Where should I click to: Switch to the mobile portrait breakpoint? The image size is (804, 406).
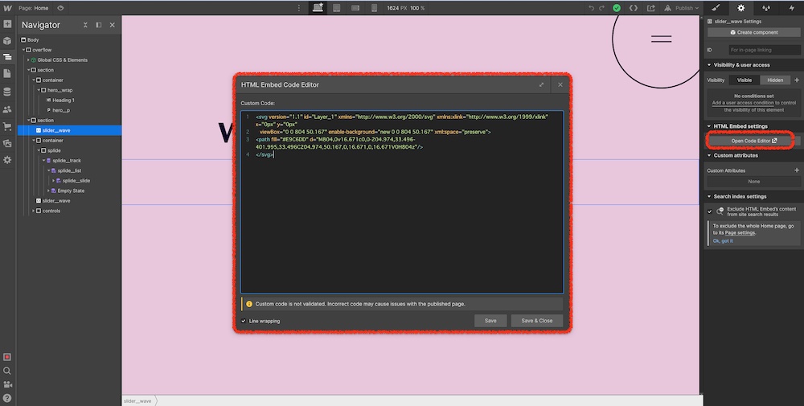click(375, 8)
